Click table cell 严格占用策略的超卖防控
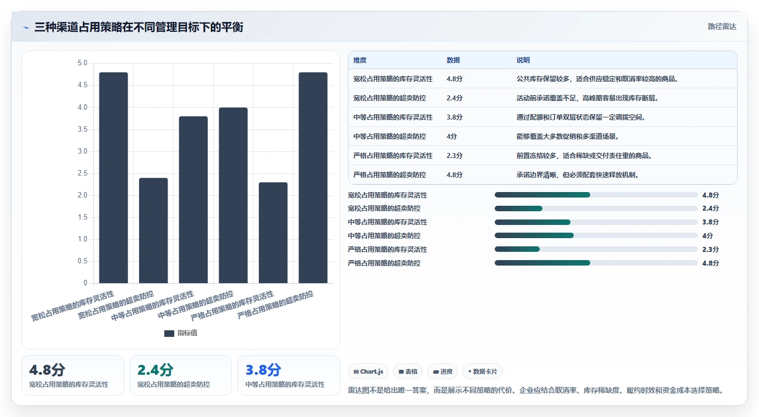Viewport: 759px width, 417px height. tap(390, 175)
